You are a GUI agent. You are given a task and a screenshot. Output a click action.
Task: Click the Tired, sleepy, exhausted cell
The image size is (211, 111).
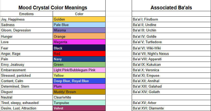coord(26,103)
